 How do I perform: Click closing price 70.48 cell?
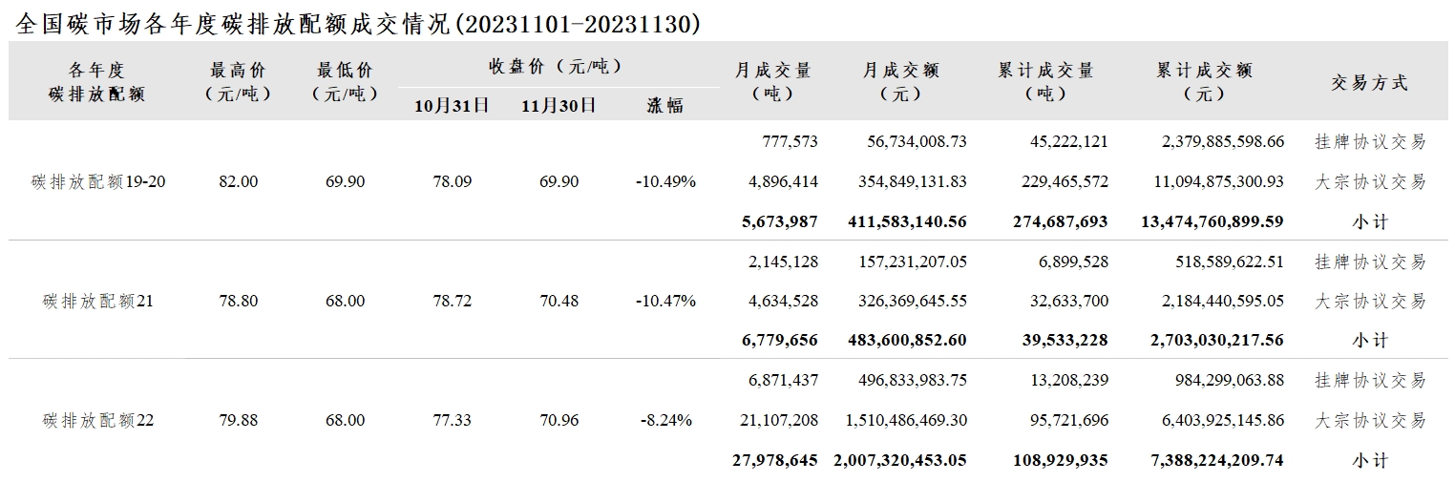[559, 301]
